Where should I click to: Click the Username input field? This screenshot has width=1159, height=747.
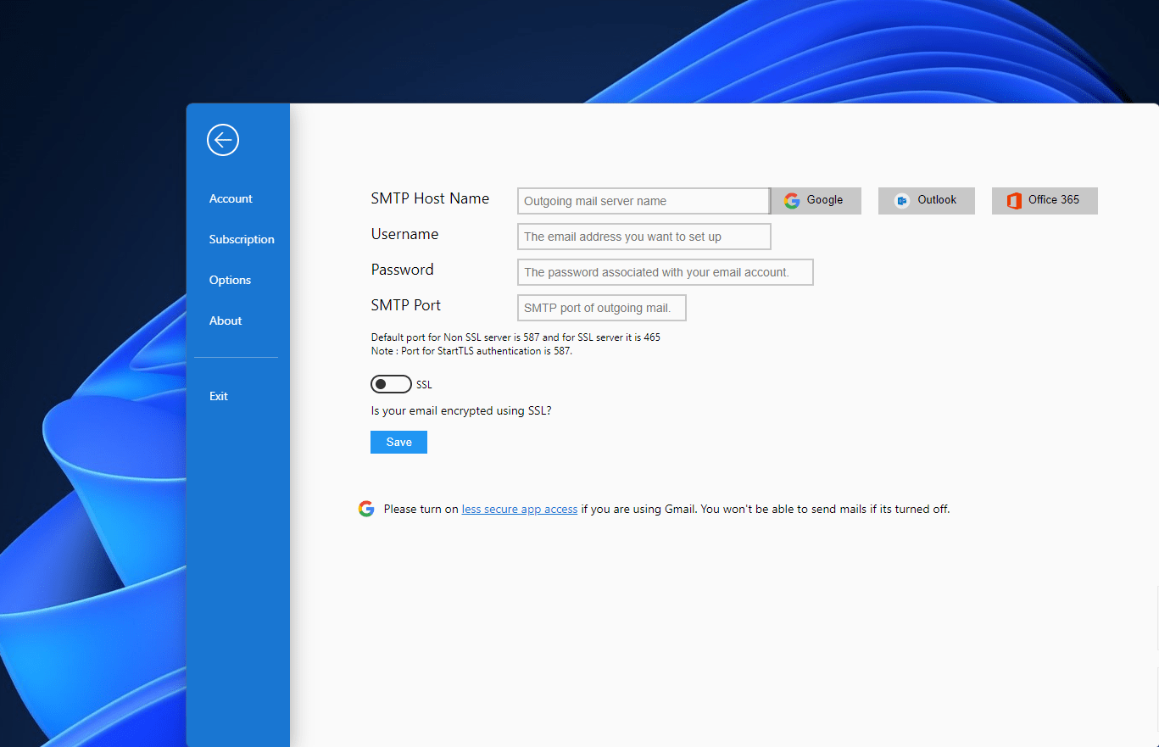[x=644, y=237]
